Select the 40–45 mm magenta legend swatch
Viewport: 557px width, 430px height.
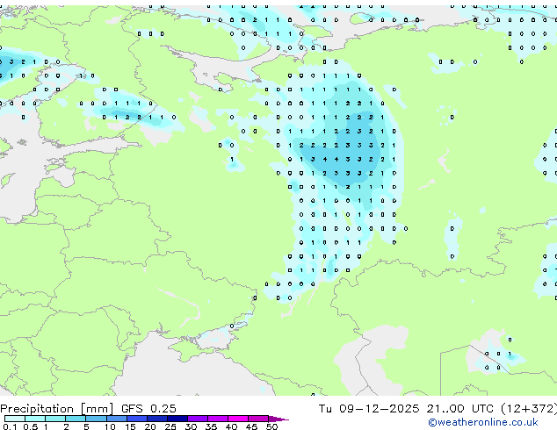click(x=238, y=419)
